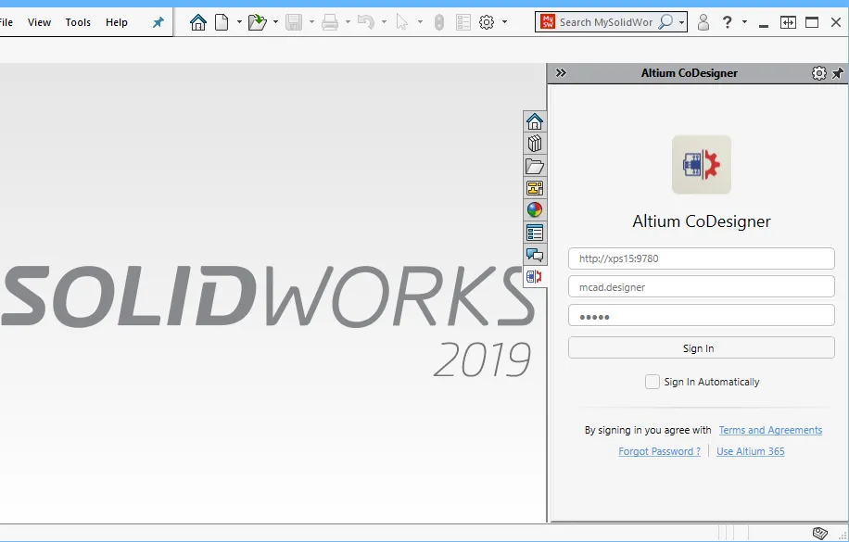Click the Home toolbar icon
The width and height of the screenshot is (849, 542).
click(x=198, y=22)
